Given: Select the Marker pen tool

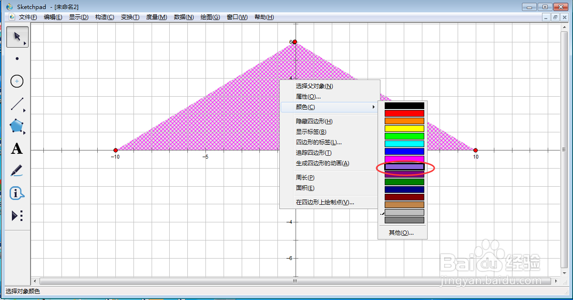Looking at the screenshot, I should [x=17, y=171].
